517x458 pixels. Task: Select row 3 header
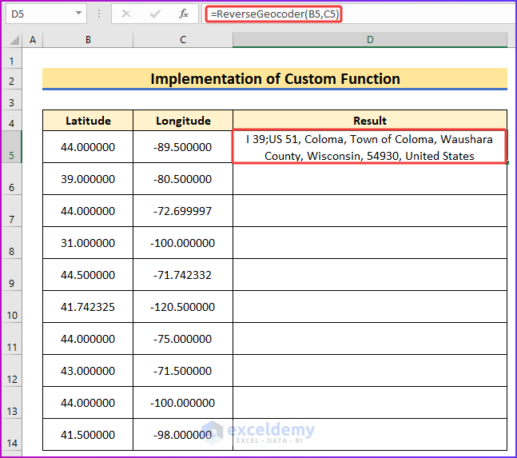coord(11,100)
